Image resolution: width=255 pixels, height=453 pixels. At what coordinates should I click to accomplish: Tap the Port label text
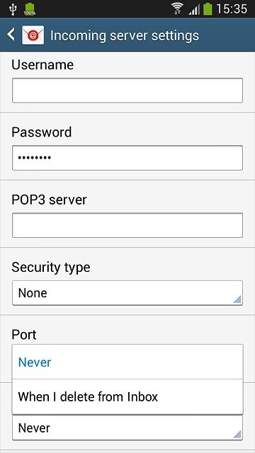pos(24,335)
